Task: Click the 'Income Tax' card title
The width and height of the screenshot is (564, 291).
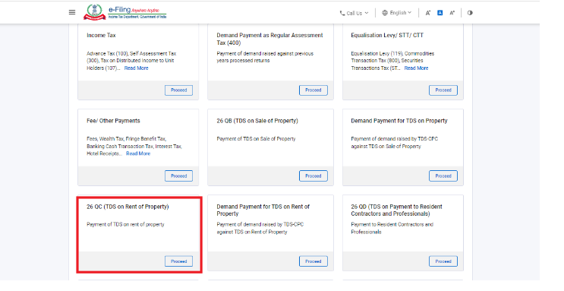Action: click(x=101, y=35)
